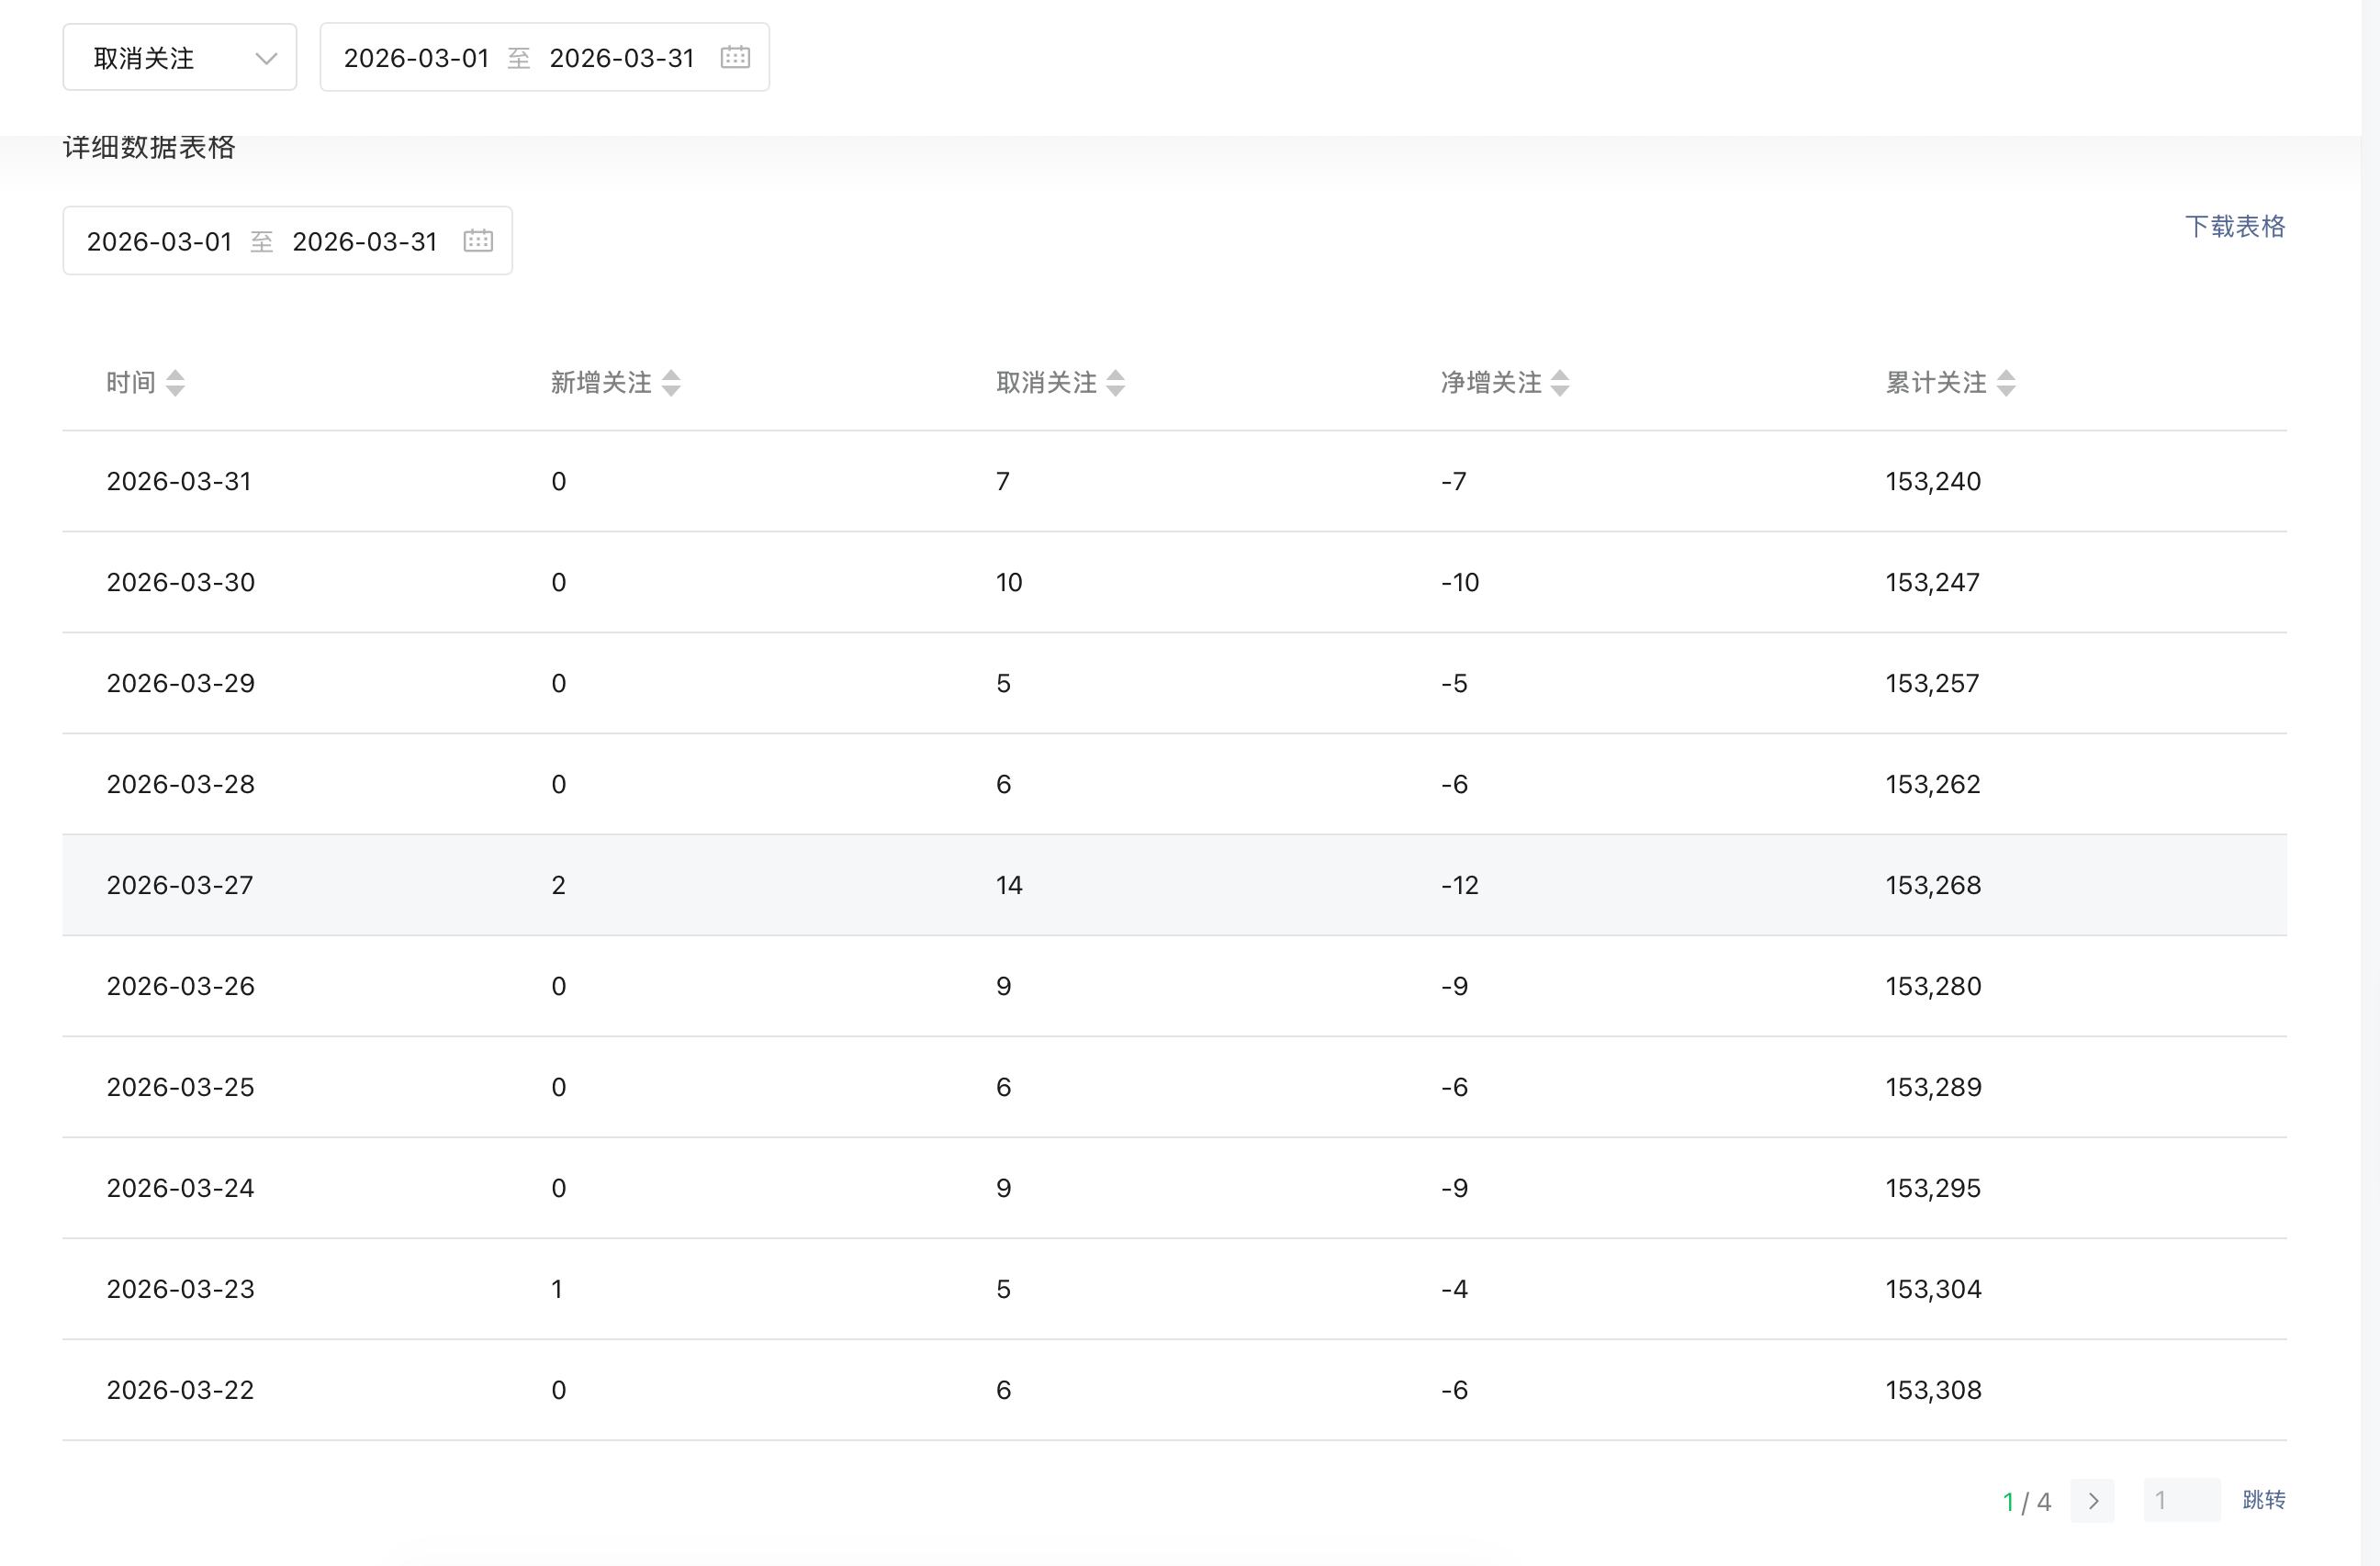Click table filter start date 2026-03-01

click(159, 241)
